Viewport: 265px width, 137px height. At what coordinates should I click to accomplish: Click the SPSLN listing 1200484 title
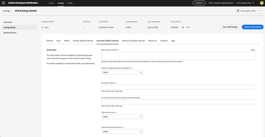pyautogui.click(x=26, y=11)
